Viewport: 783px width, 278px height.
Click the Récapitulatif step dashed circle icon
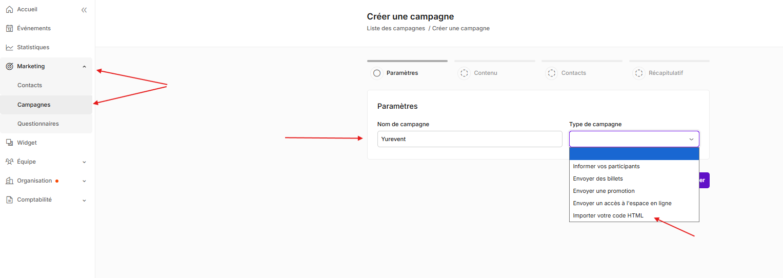coord(639,73)
